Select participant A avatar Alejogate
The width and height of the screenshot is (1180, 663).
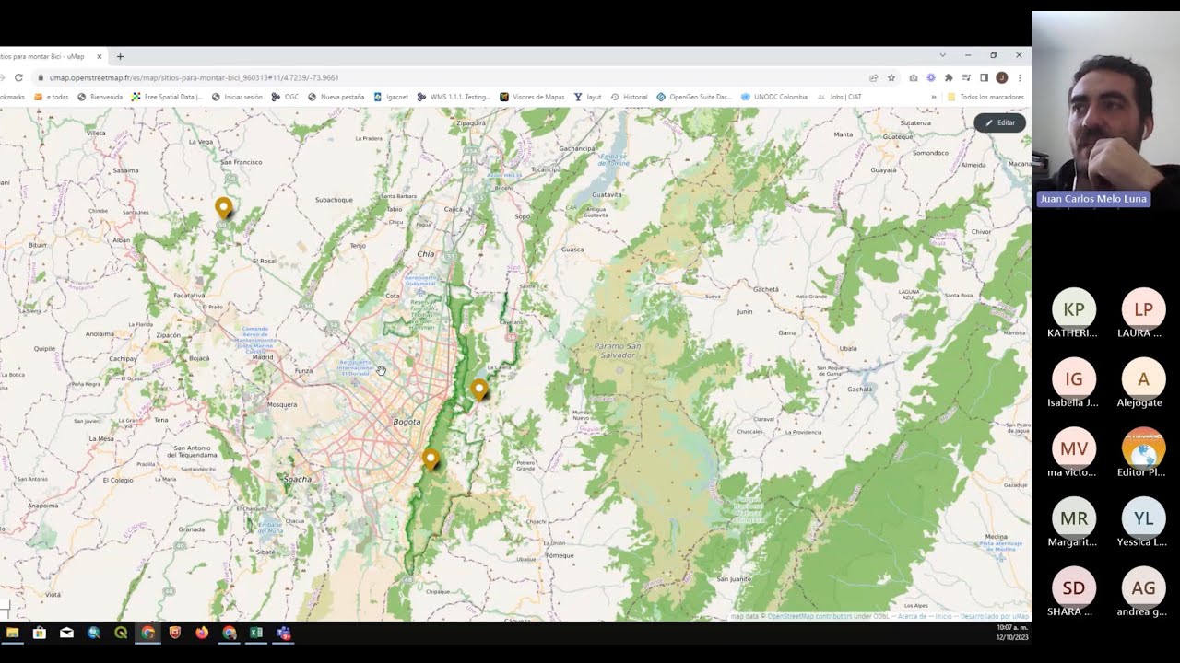1143,379
